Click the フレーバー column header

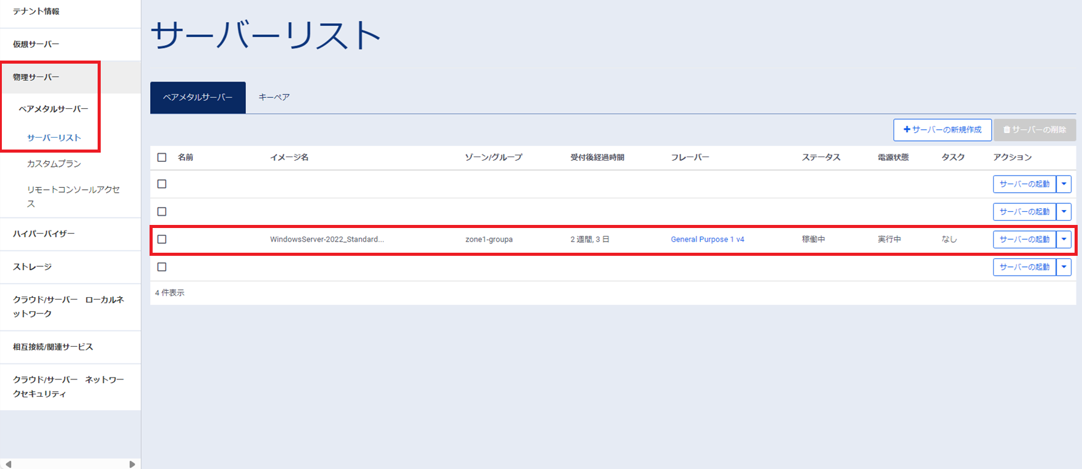click(690, 158)
